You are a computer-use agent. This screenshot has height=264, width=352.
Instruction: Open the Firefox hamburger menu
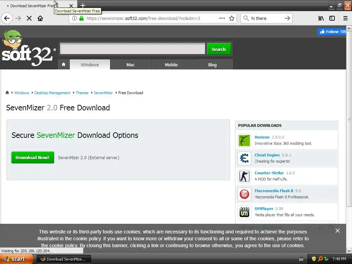click(x=345, y=18)
